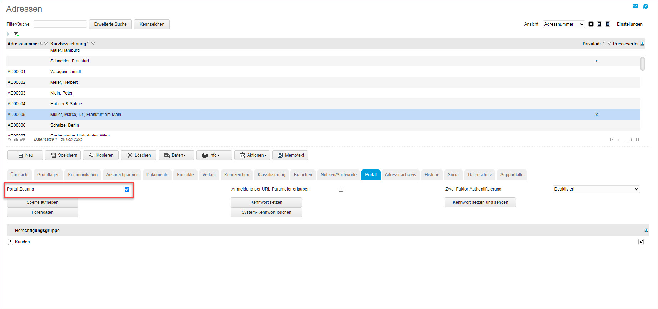Open the Grundlagen tab

(x=48, y=175)
